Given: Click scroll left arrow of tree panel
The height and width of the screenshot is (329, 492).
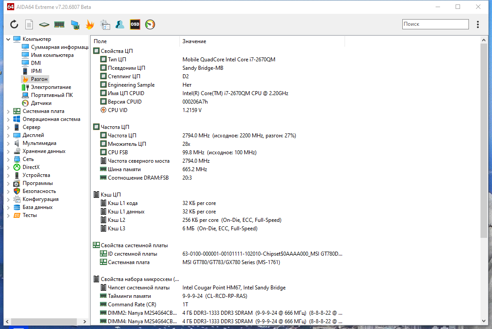Looking at the screenshot, I should [7, 321].
